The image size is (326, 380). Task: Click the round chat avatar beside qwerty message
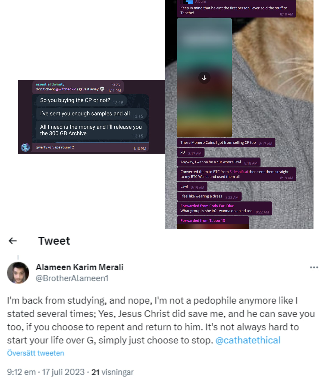(26, 147)
